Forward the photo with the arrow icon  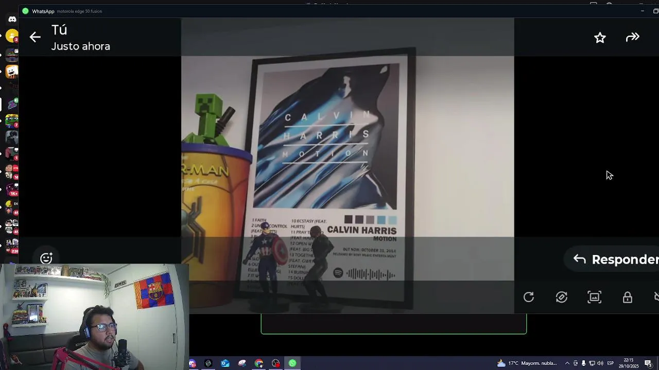(x=632, y=37)
